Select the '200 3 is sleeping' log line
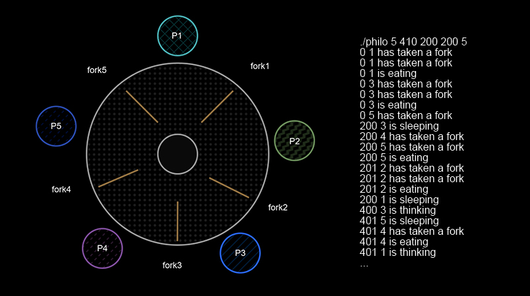Viewport: 530px width, 296px height. pos(399,126)
